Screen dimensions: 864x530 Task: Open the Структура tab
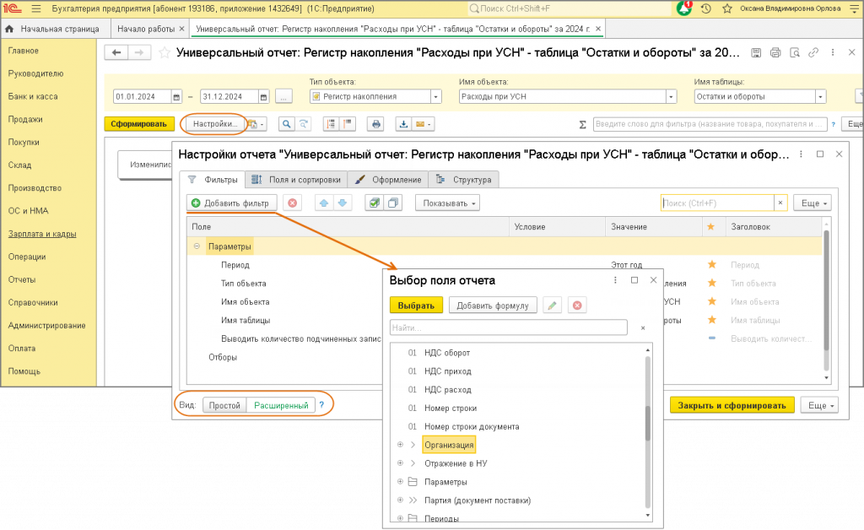coord(464,180)
